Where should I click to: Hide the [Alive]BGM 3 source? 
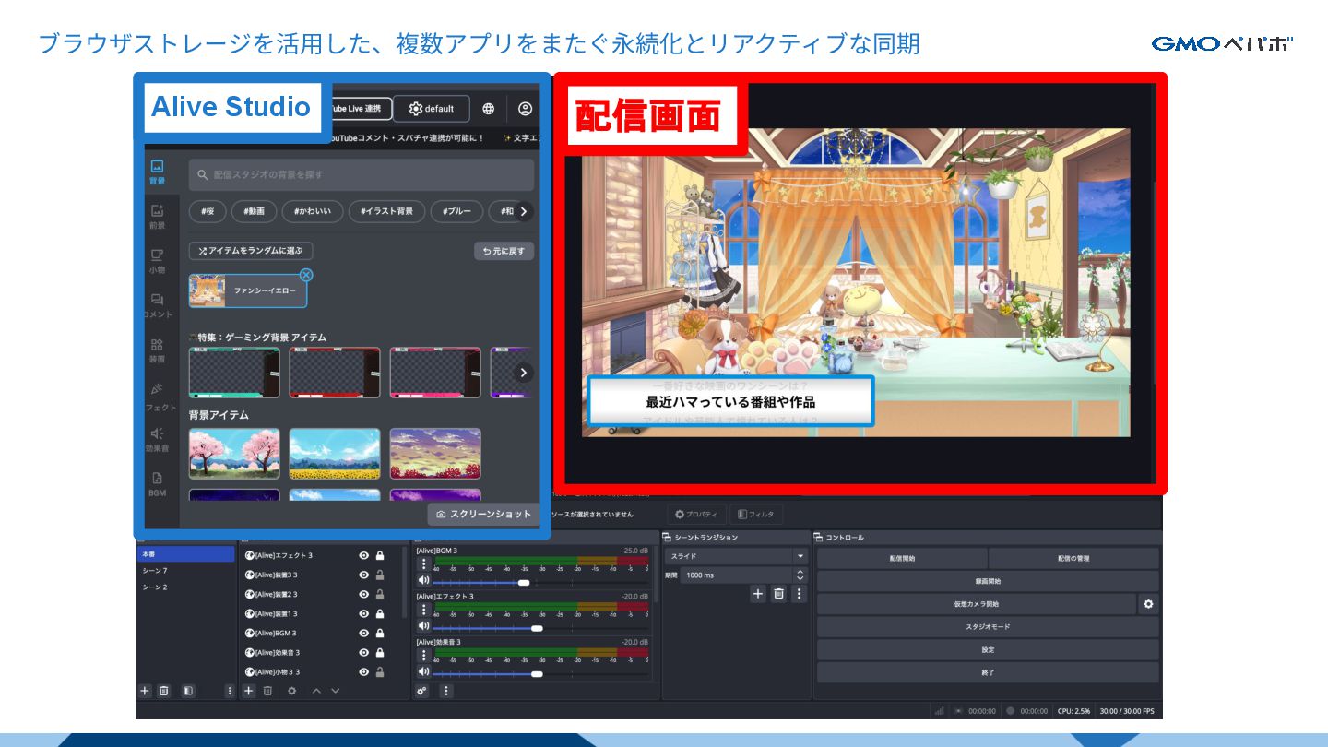tap(364, 634)
